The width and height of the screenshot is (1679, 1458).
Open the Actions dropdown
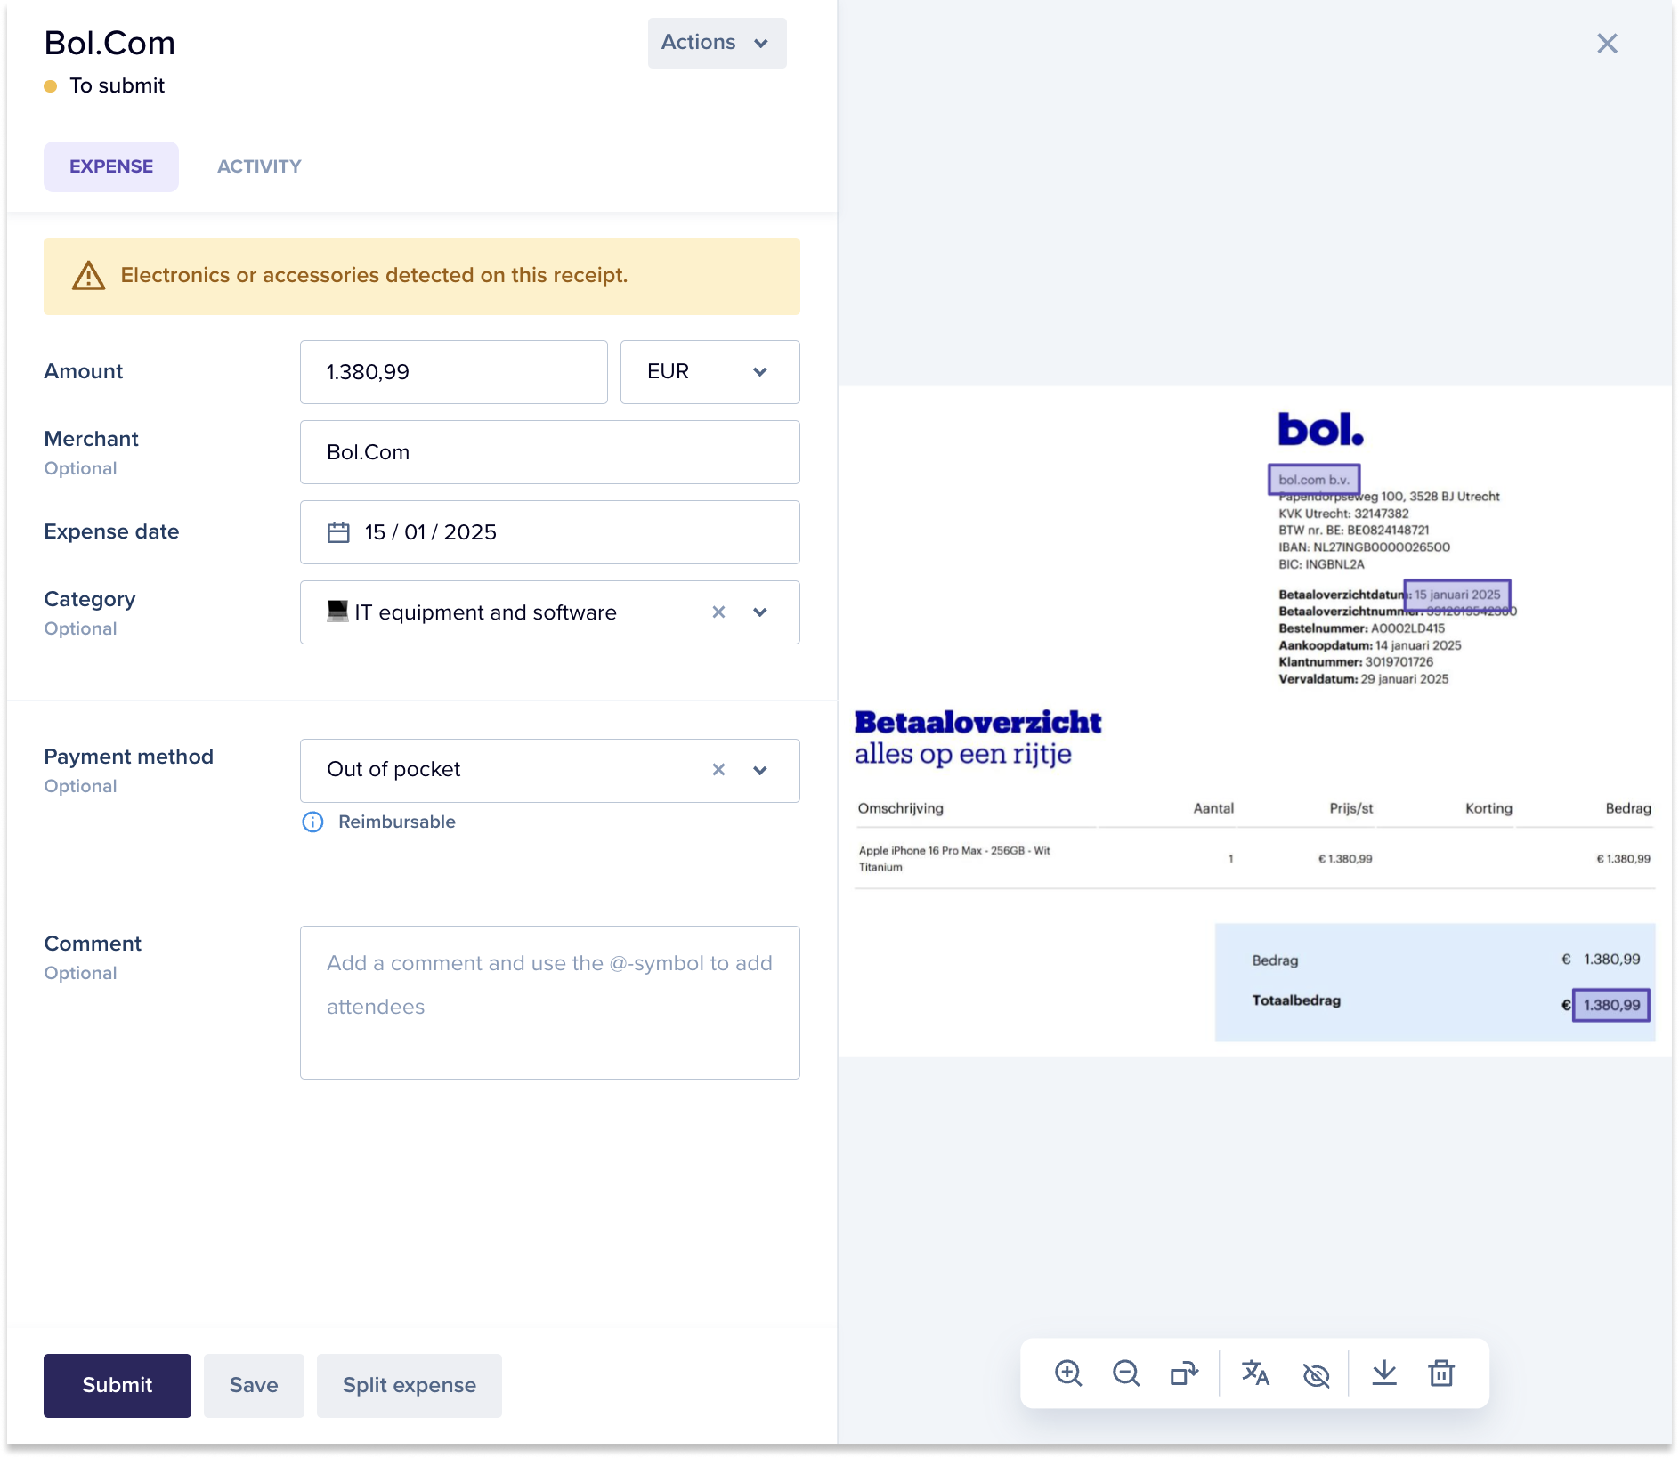pos(717,43)
